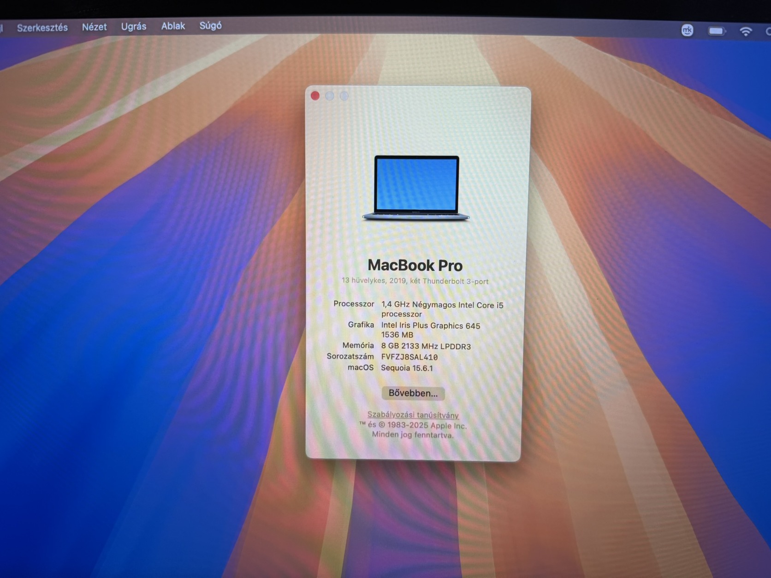Viewport: 771px width, 578px height.
Task: Click the round mk menu bar icon
Action: pyautogui.click(x=687, y=30)
